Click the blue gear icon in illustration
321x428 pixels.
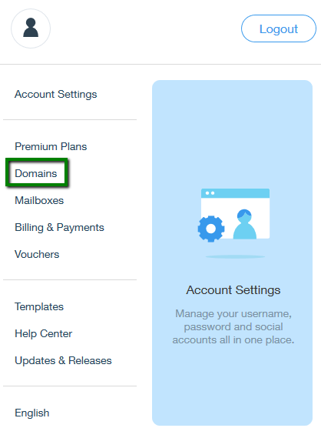(x=211, y=229)
